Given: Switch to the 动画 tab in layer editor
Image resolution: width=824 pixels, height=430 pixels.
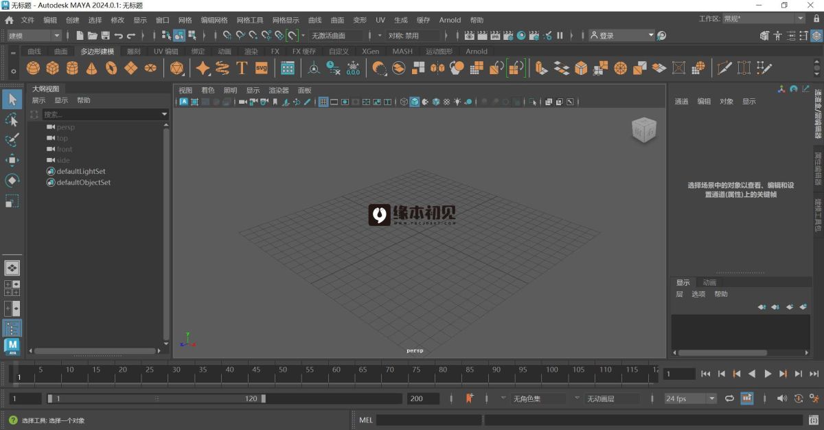Looking at the screenshot, I should (709, 282).
